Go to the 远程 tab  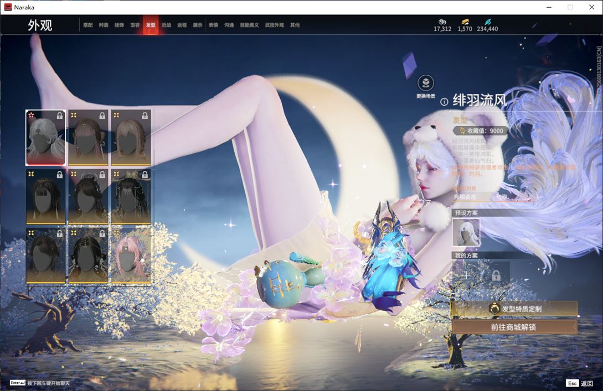click(x=182, y=25)
